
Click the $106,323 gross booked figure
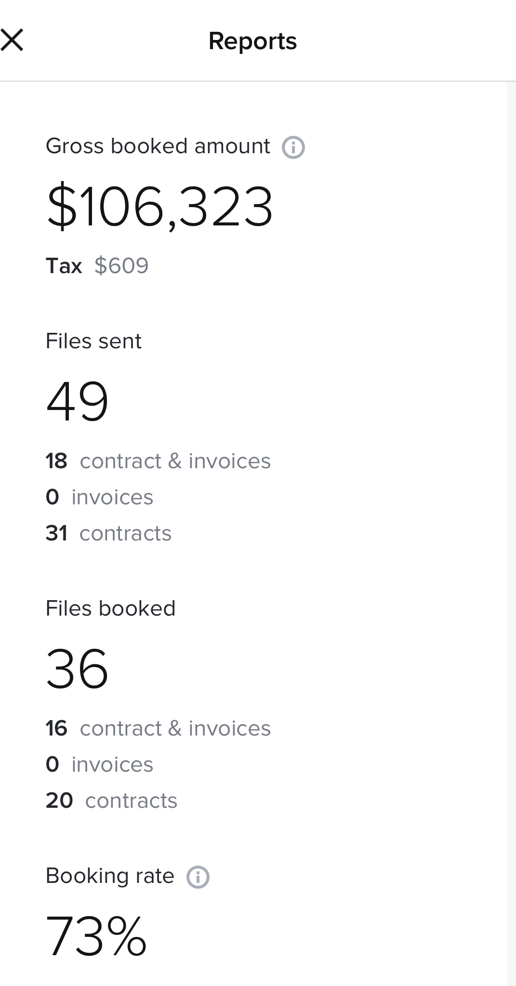click(159, 207)
